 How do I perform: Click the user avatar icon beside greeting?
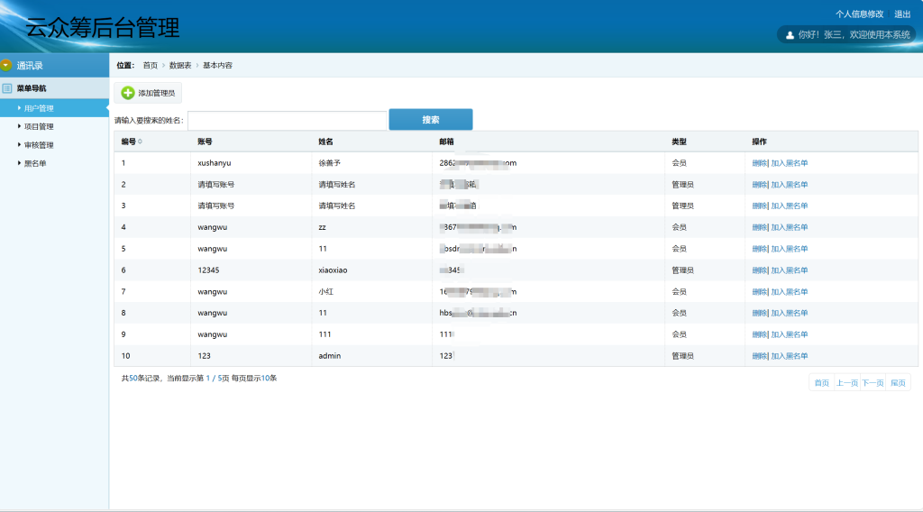(790, 35)
